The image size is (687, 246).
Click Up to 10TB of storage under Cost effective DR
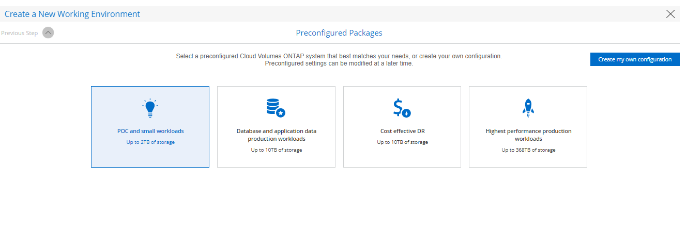coord(402,142)
